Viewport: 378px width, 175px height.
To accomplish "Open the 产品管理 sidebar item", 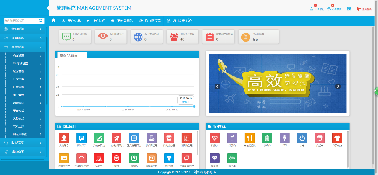I will click(23, 79).
